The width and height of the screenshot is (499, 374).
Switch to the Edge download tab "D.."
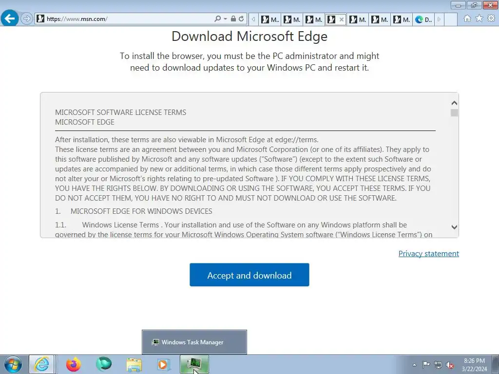pyautogui.click(x=423, y=19)
